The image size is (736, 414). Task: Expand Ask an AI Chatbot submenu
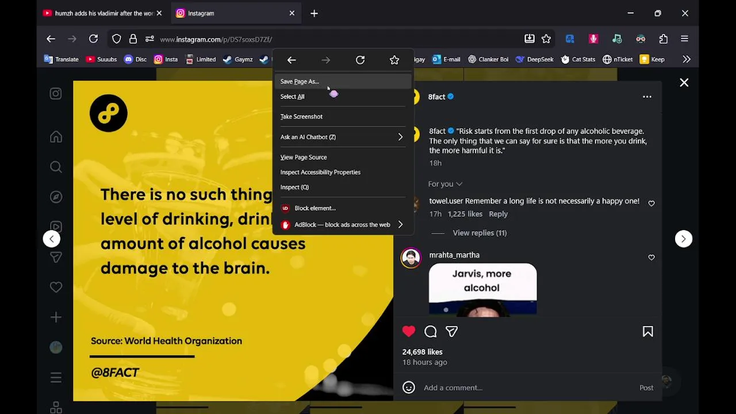click(x=343, y=137)
